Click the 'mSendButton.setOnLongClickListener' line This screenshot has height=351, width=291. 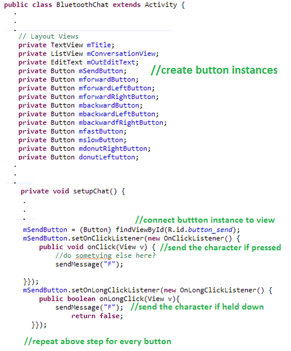148,290
